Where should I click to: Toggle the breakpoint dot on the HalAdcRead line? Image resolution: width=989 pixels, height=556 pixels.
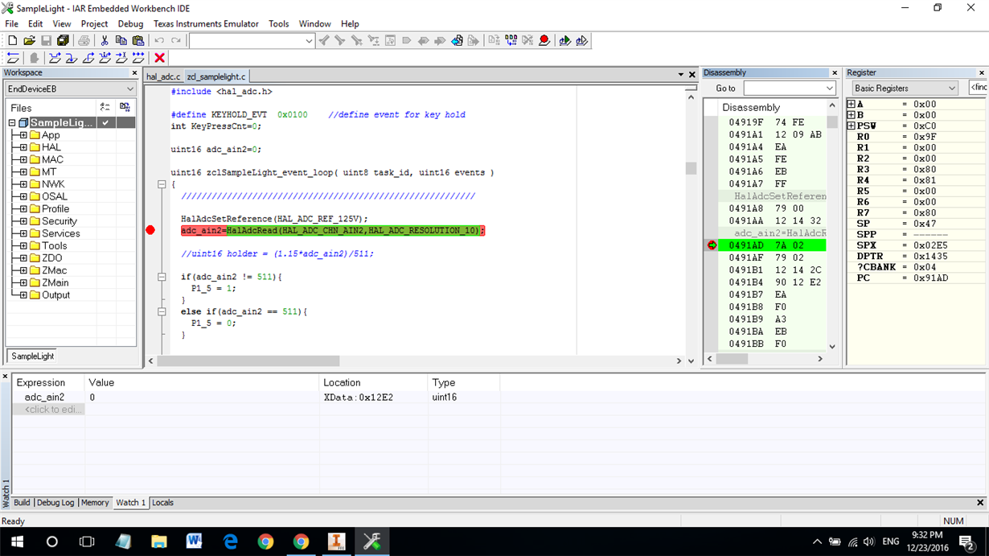(150, 231)
